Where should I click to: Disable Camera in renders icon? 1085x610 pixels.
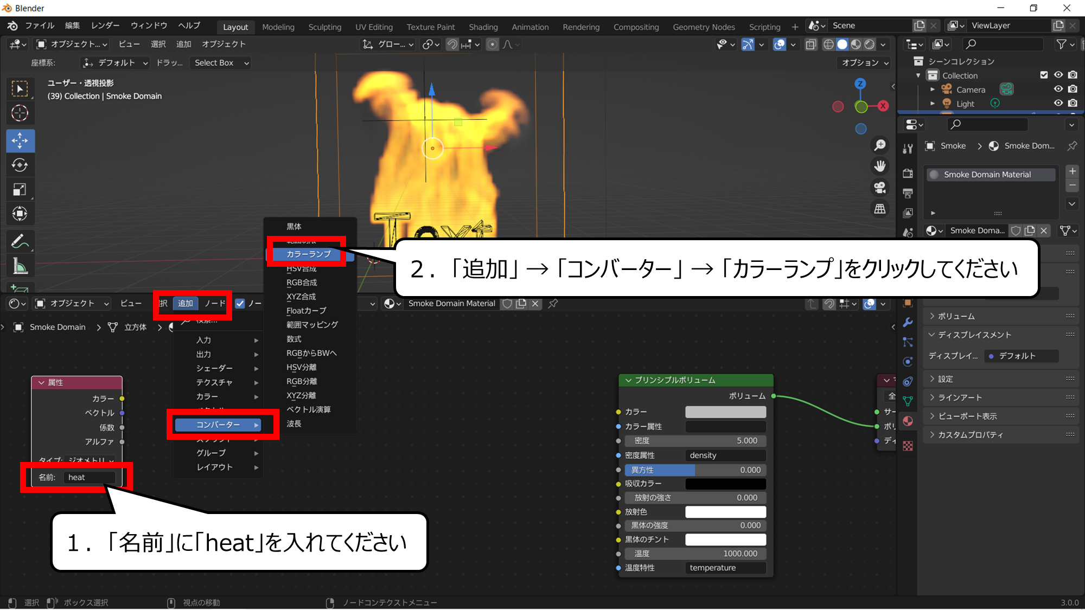pos(1073,89)
